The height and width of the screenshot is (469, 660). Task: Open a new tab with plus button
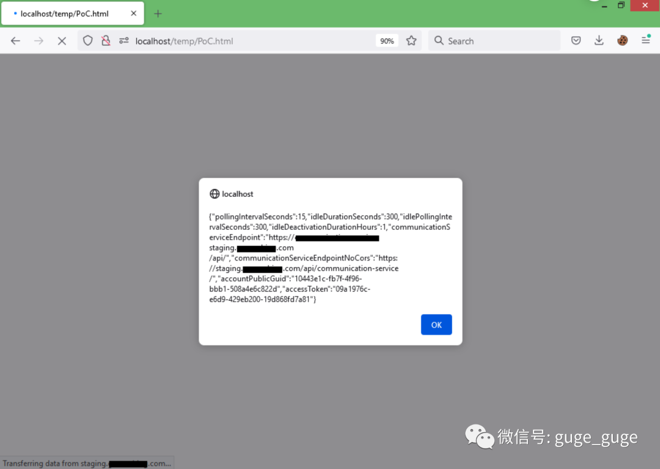point(158,13)
